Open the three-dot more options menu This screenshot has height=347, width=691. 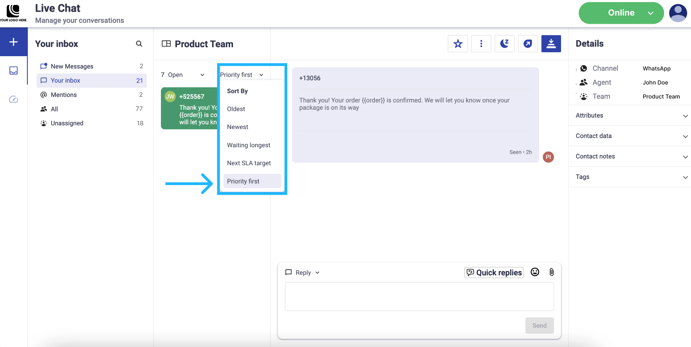(x=481, y=44)
